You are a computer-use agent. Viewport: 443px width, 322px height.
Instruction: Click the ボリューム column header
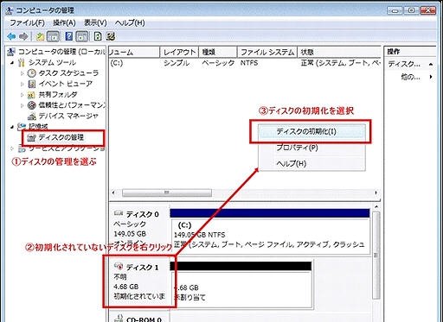coord(134,52)
